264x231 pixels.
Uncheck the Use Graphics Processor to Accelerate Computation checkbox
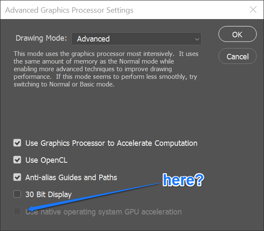click(x=17, y=143)
